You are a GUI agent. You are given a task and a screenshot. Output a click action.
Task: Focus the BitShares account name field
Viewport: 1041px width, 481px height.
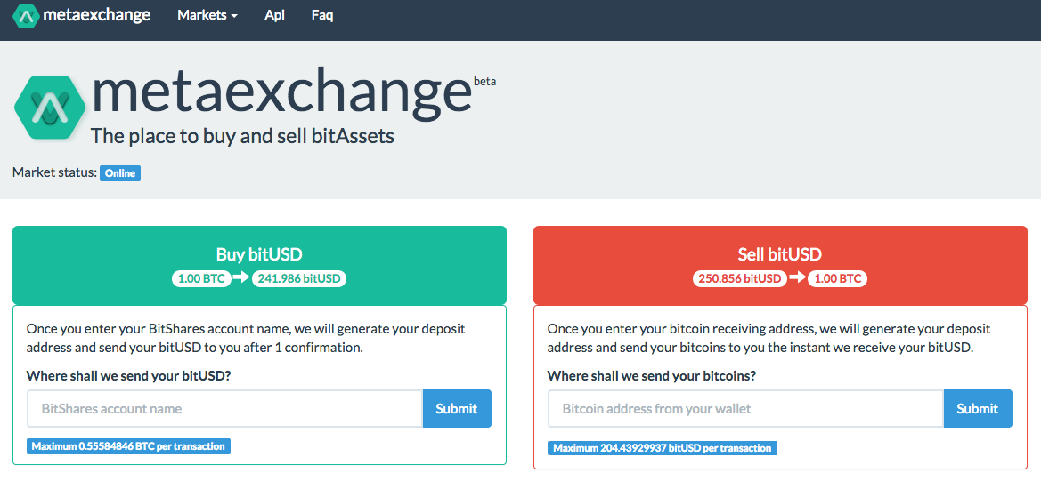(x=225, y=409)
